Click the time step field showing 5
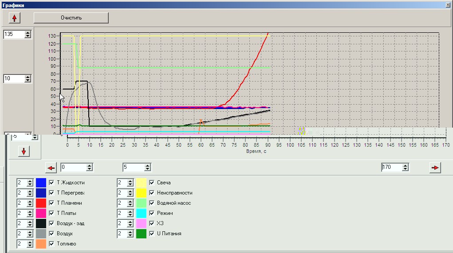Image resolution: width=453 pixels, height=253 pixels. 134,167
